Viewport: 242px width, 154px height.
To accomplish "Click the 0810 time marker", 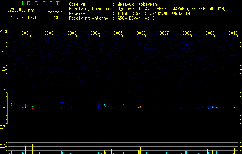I will pos(233,33).
